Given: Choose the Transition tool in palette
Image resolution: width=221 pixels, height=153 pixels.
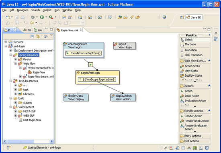Looking at the screenshot, I should point(189,50).
